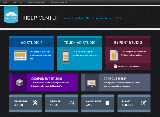Click the Touch Ad Studio mobile phone icon
The width and height of the screenshot is (160, 117).
(x=66, y=56)
